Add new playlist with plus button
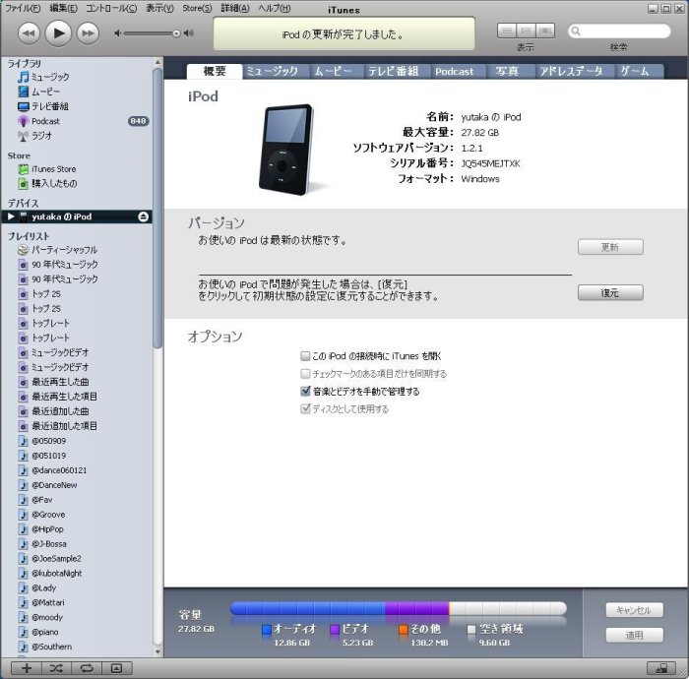 click(27, 668)
